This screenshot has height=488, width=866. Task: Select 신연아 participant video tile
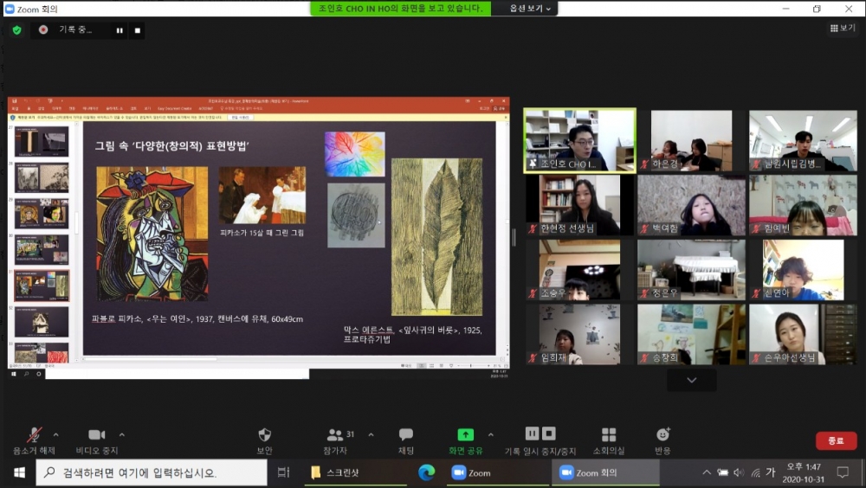803,270
